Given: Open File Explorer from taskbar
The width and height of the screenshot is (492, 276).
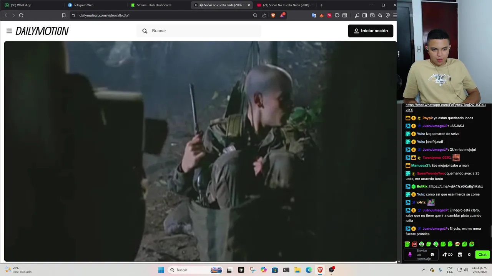Looking at the screenshot, I should tap(298, 270).
